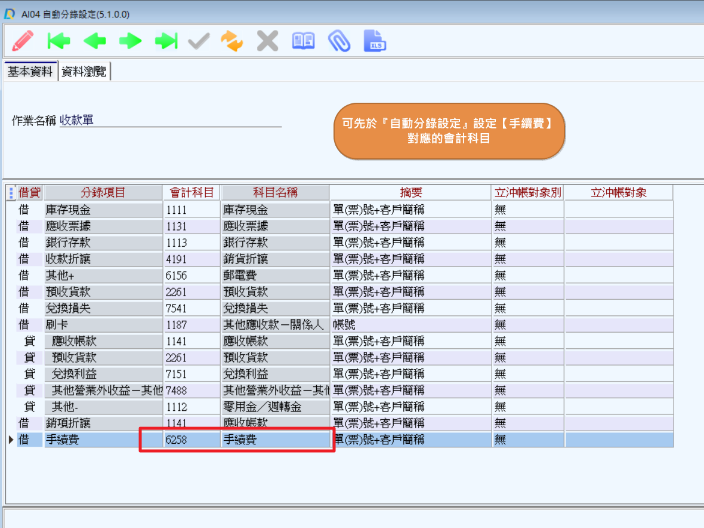Click the orange refresh arrows icon
The image size is (704, 528).
click(x=232, y=41)
